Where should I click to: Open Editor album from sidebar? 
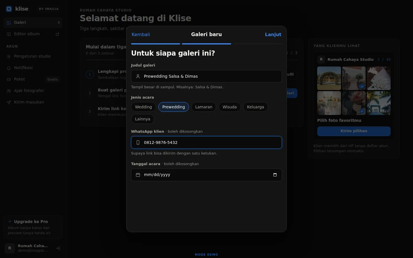pos(33,34)
